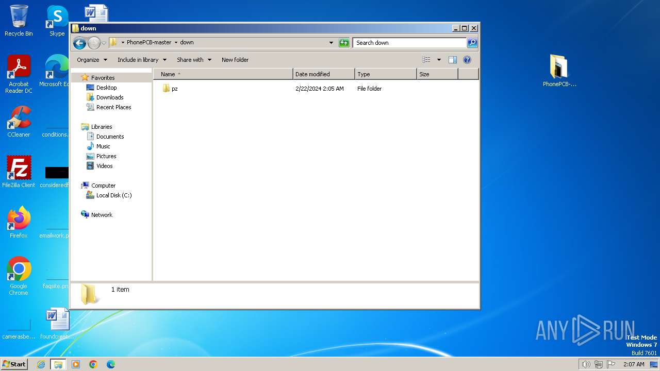Viewport: 660px width, 371px height.
Task: Open the Start menu
Action: pyautogui.click(x=14, y=364)
